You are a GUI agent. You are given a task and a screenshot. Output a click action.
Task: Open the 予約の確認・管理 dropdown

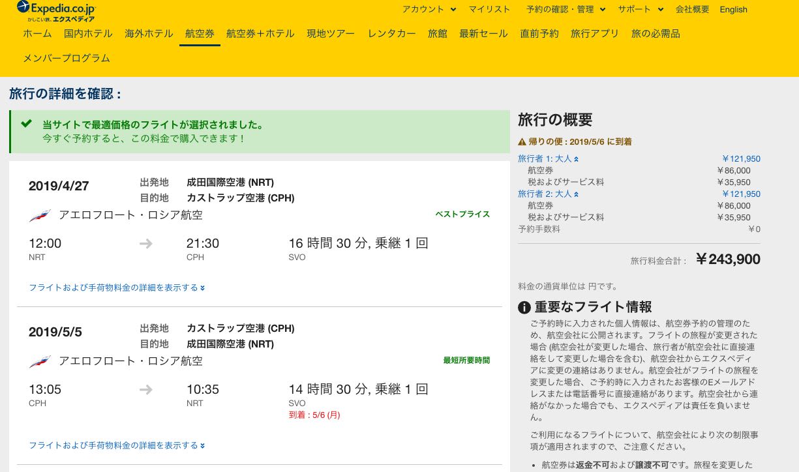pyautogui.click(x=565, y=9)
